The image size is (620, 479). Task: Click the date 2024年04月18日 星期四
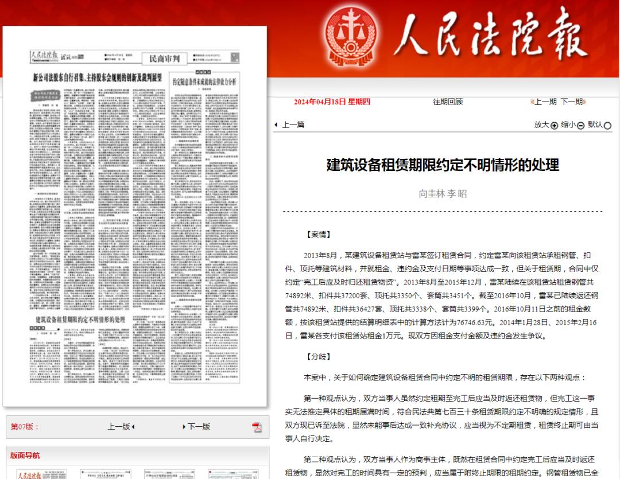[332, 102]
